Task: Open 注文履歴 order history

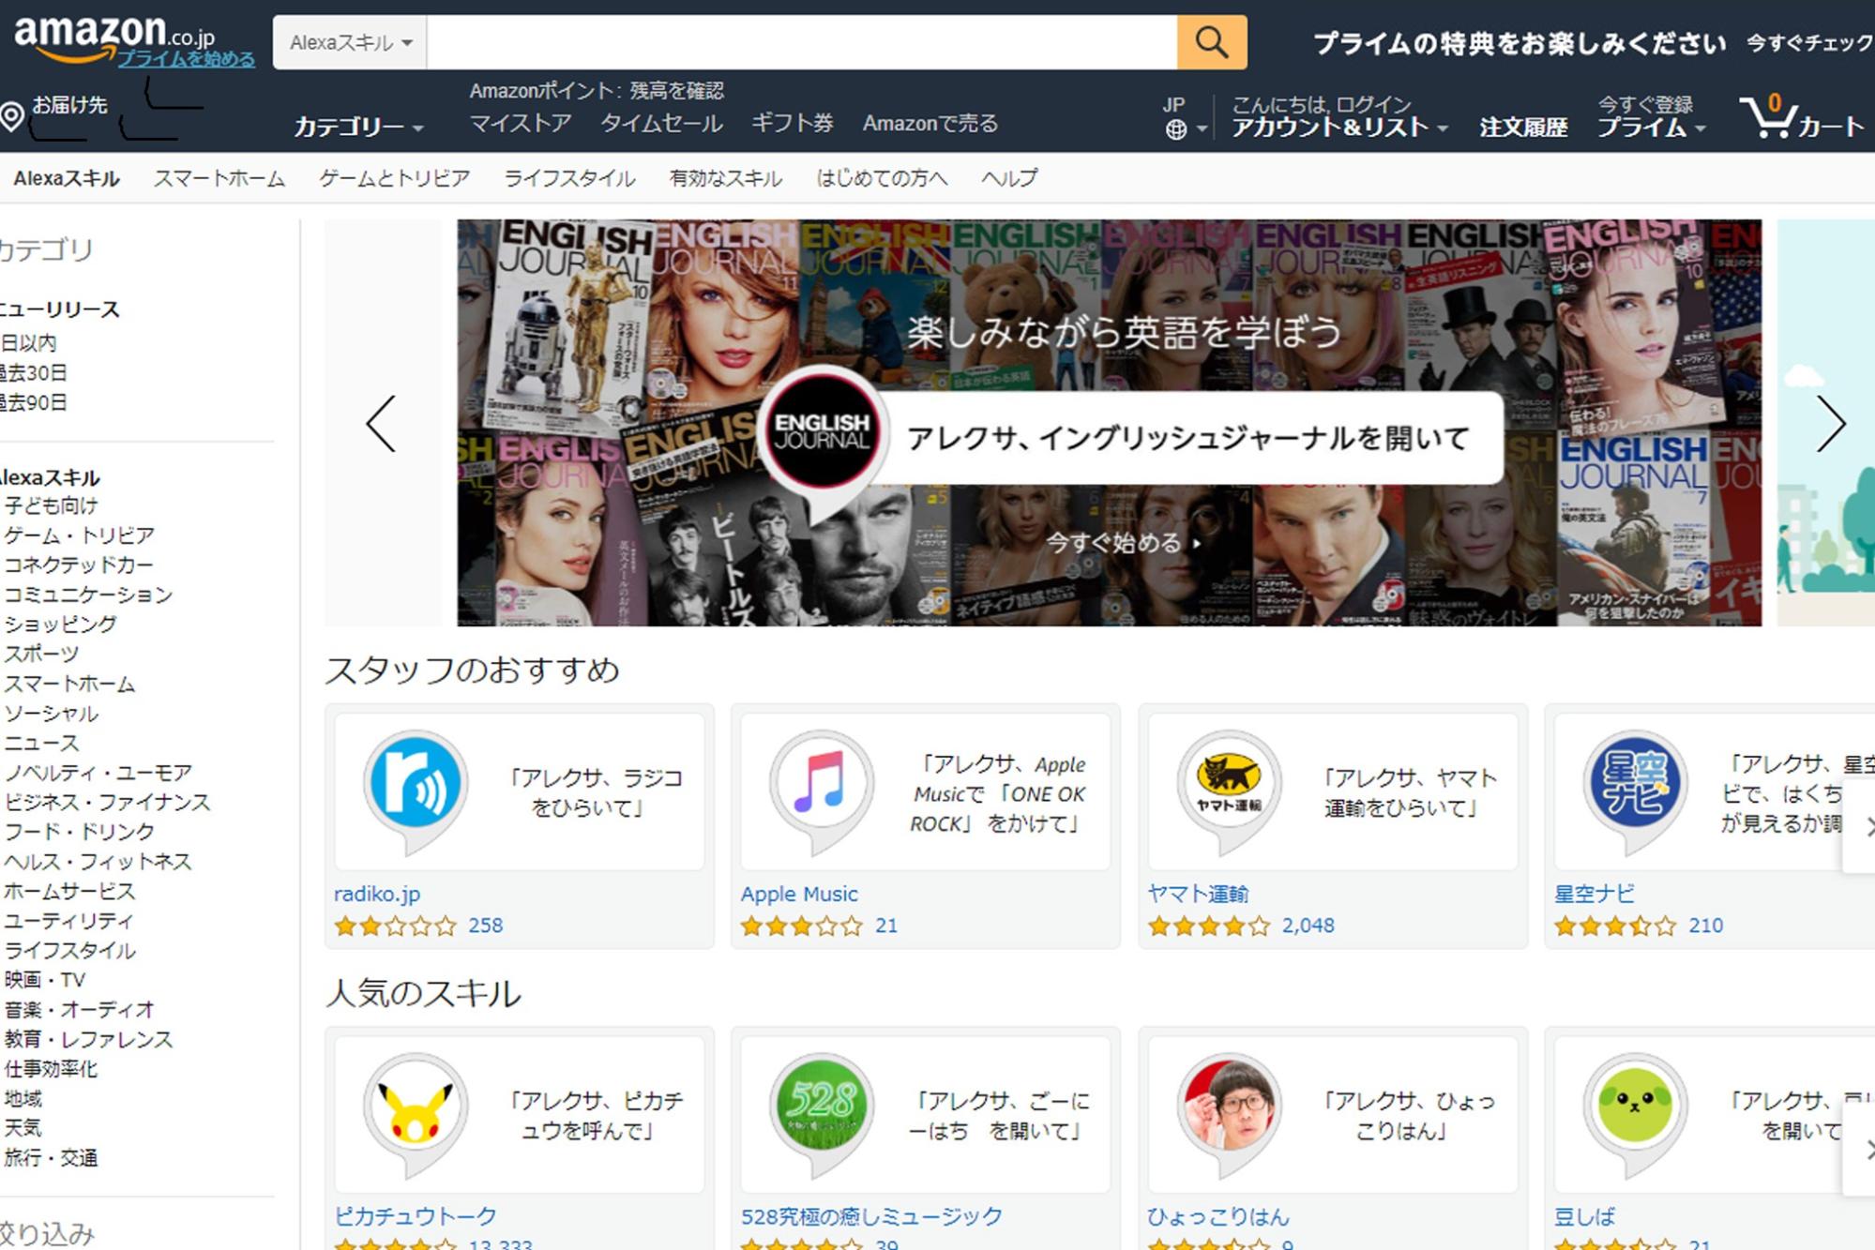Action: (x=1524, y=127)
